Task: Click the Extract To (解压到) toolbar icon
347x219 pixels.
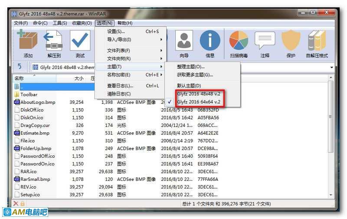Action: pos(53,40)
